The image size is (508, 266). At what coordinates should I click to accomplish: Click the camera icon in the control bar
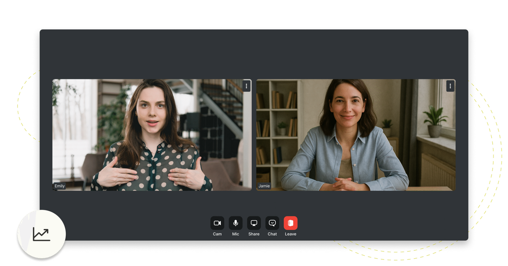[217, 223]
